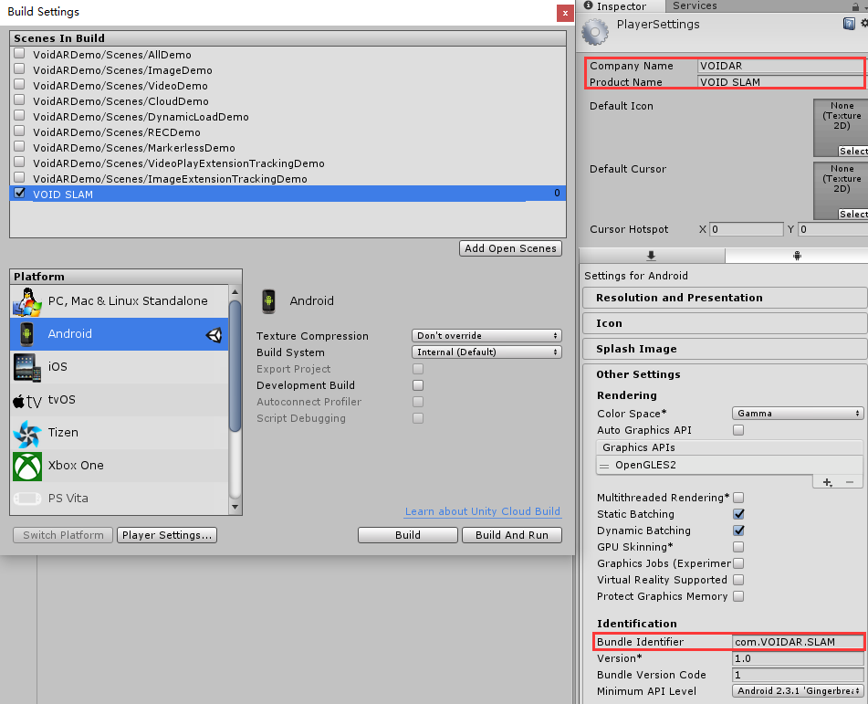
Task: Enable the ImageDemo scene checkbox
Action: click(19, 69)
